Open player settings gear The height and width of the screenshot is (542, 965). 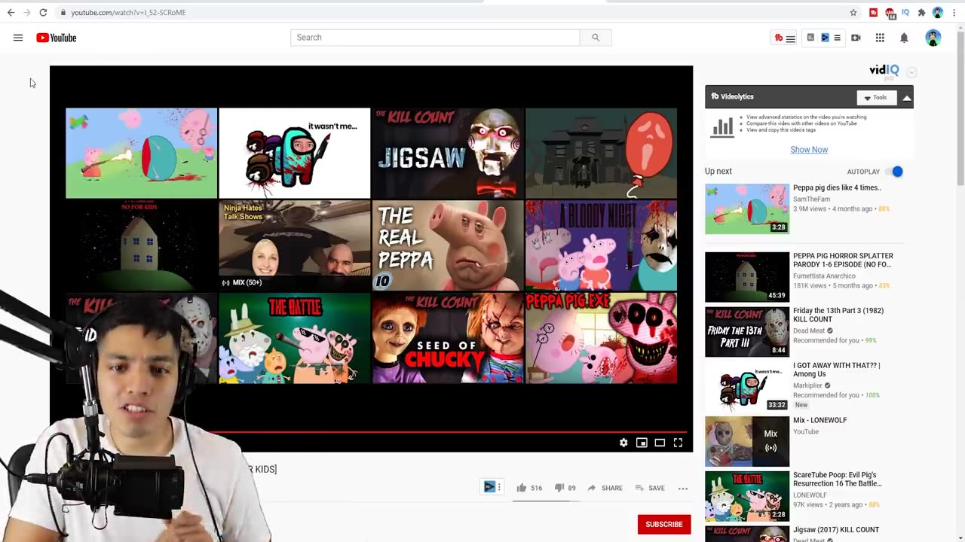[x=623, y=443]
